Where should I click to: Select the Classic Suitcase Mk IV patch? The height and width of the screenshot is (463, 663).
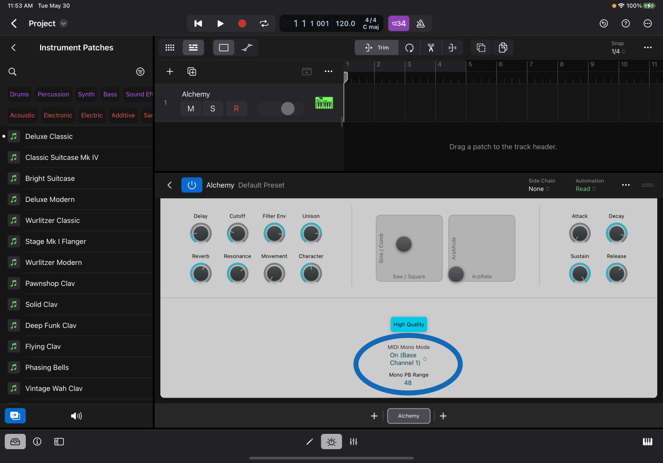[76, 158]
